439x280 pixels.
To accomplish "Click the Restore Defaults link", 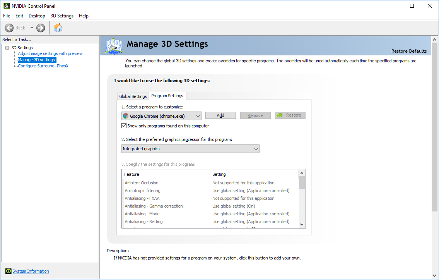I will point(409,51).
